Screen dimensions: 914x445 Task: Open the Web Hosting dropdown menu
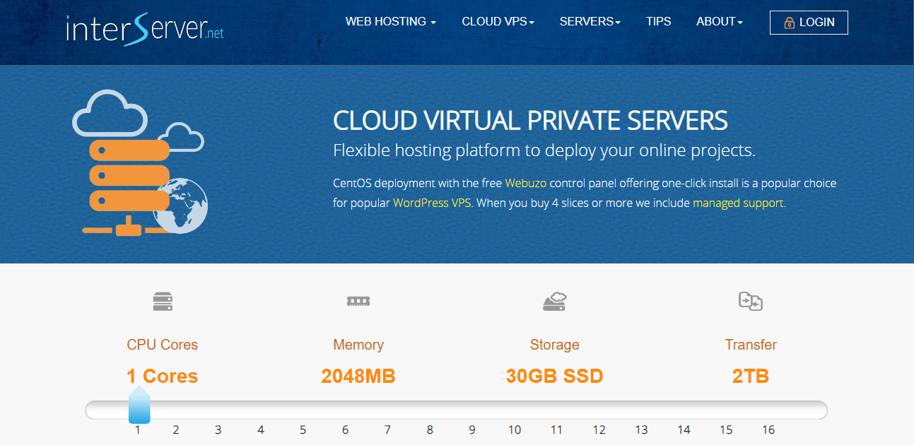pyautogui.click(x=391, y=22)
